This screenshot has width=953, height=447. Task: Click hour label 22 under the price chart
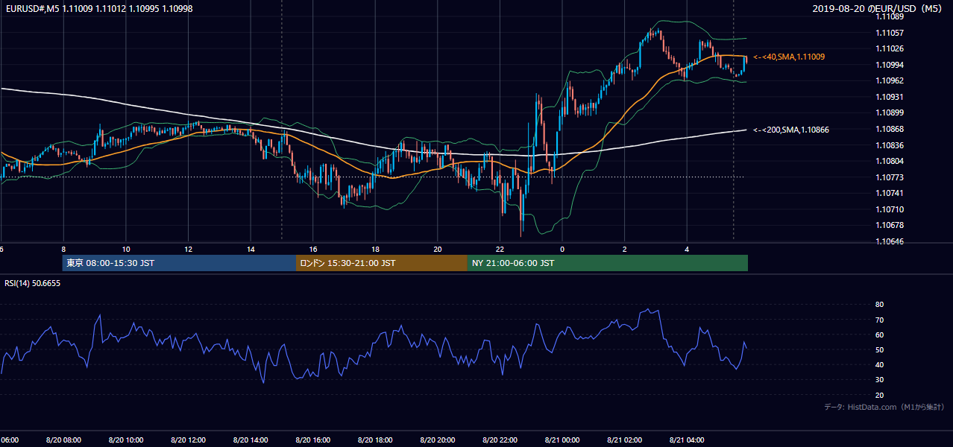(x=500, y=249)
